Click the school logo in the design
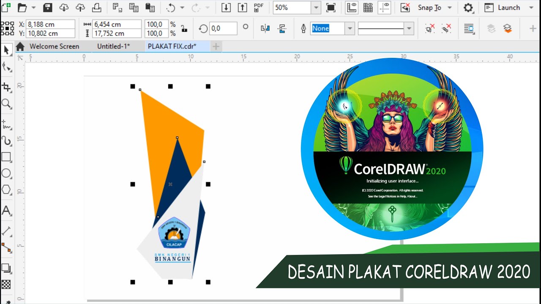Screen dimensions: 541x304 pos(174,233)
